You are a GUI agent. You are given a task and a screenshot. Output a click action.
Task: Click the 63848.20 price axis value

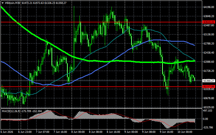coord(209,16)
